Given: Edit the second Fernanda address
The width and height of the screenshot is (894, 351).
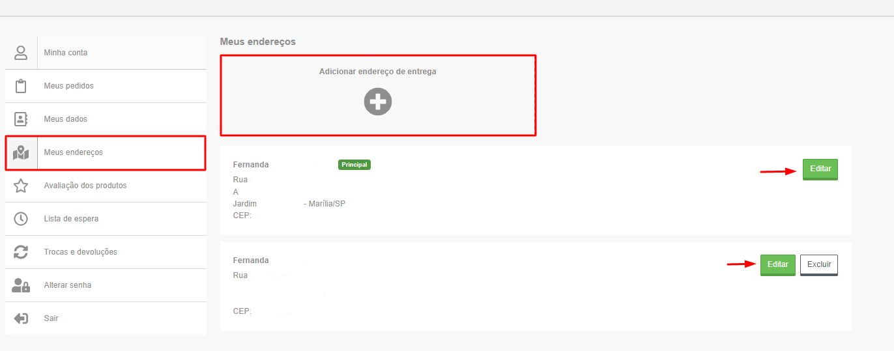Looking at the screenshot, I should [x=778, y=265].
